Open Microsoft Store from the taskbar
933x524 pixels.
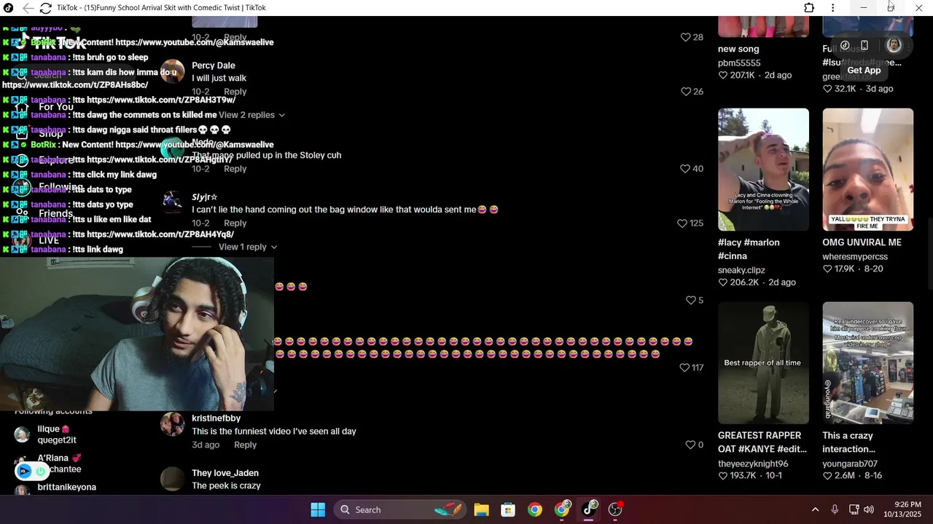(508, 509)
